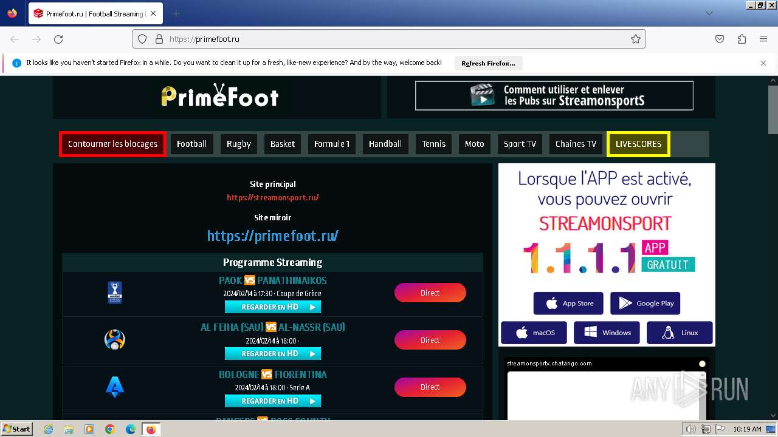
Task: Click the 10:19 AM system clock
Action: coord(747,429)
